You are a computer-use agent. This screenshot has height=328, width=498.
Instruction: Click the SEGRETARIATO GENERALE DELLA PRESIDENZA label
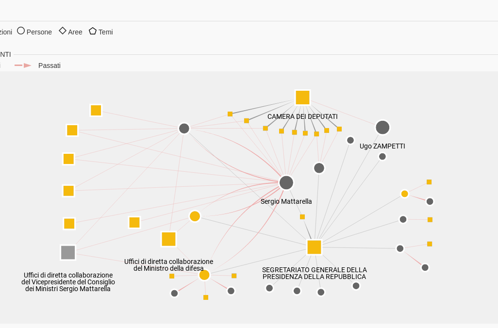(315, 273)
